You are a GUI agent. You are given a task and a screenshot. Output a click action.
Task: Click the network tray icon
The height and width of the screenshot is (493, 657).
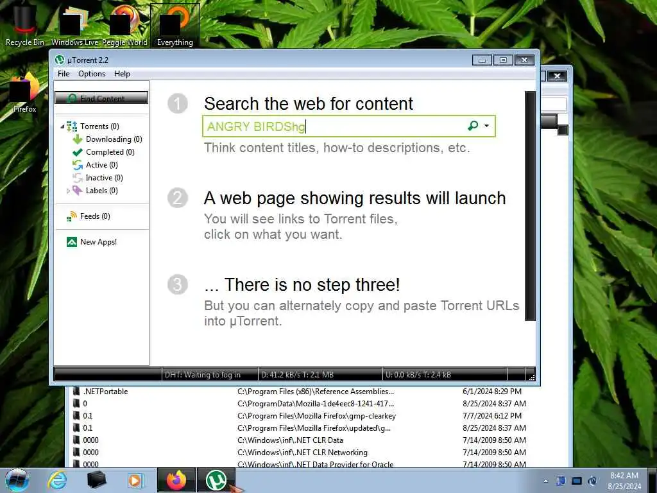pyautogui.click(x=577, y=481)
